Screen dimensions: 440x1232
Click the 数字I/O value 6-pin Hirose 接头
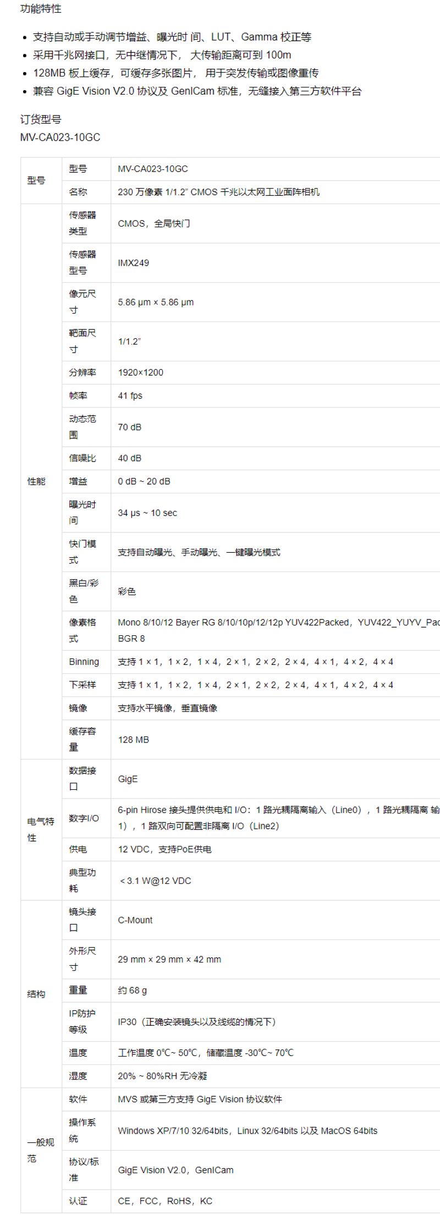click(279, 818)
